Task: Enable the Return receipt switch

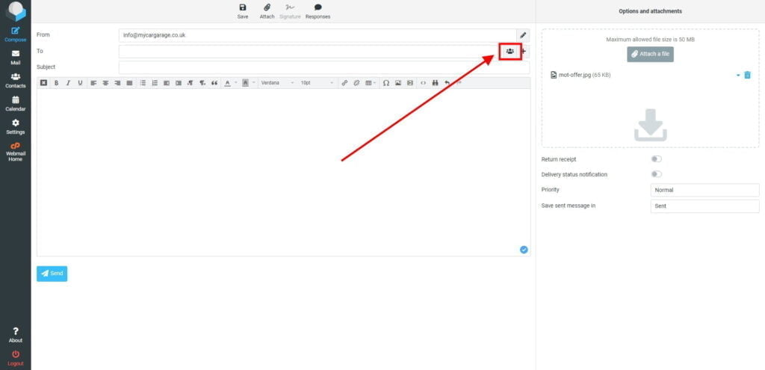Action: click(x=657, y=159)
